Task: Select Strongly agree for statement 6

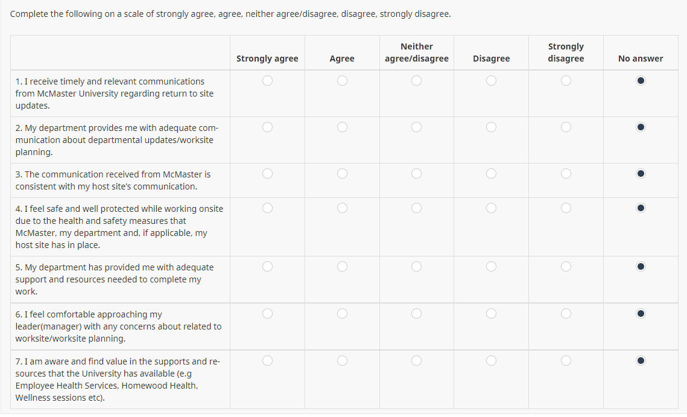Action: click(267, 313)
